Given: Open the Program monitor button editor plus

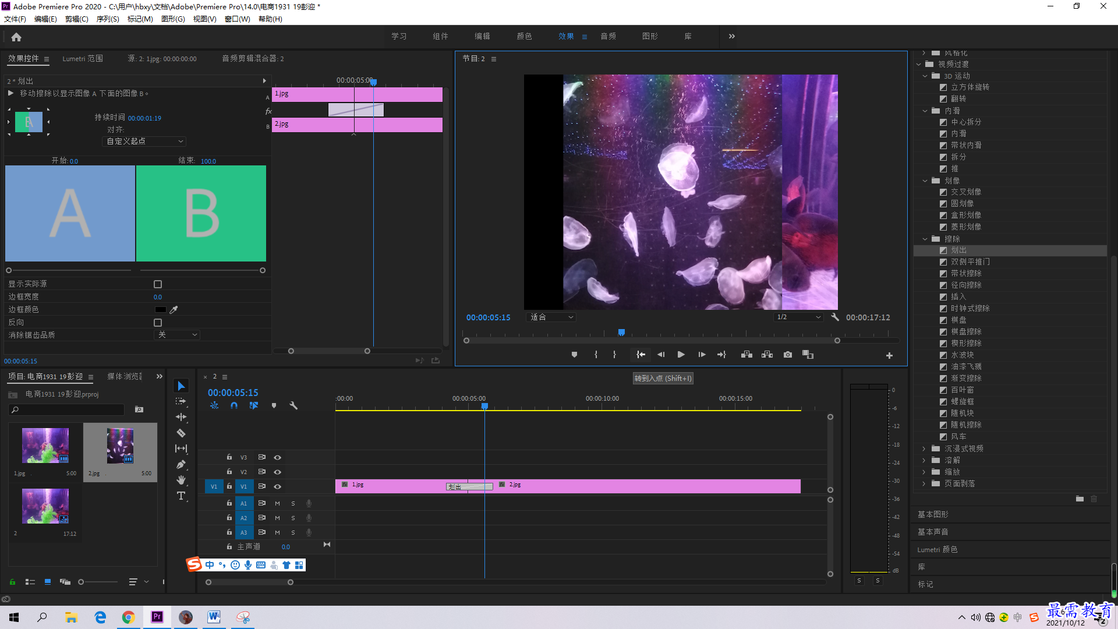Looking at the screenshot, I should [x=889, y=355].
